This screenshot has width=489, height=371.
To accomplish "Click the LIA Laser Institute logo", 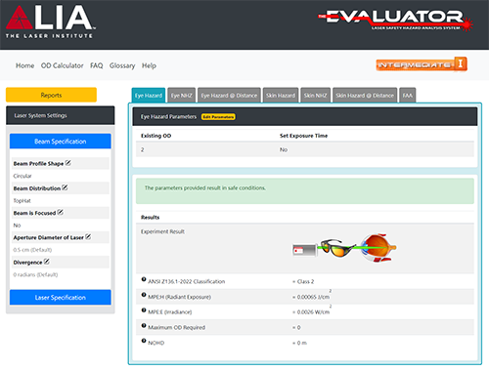I will (51, 21).
